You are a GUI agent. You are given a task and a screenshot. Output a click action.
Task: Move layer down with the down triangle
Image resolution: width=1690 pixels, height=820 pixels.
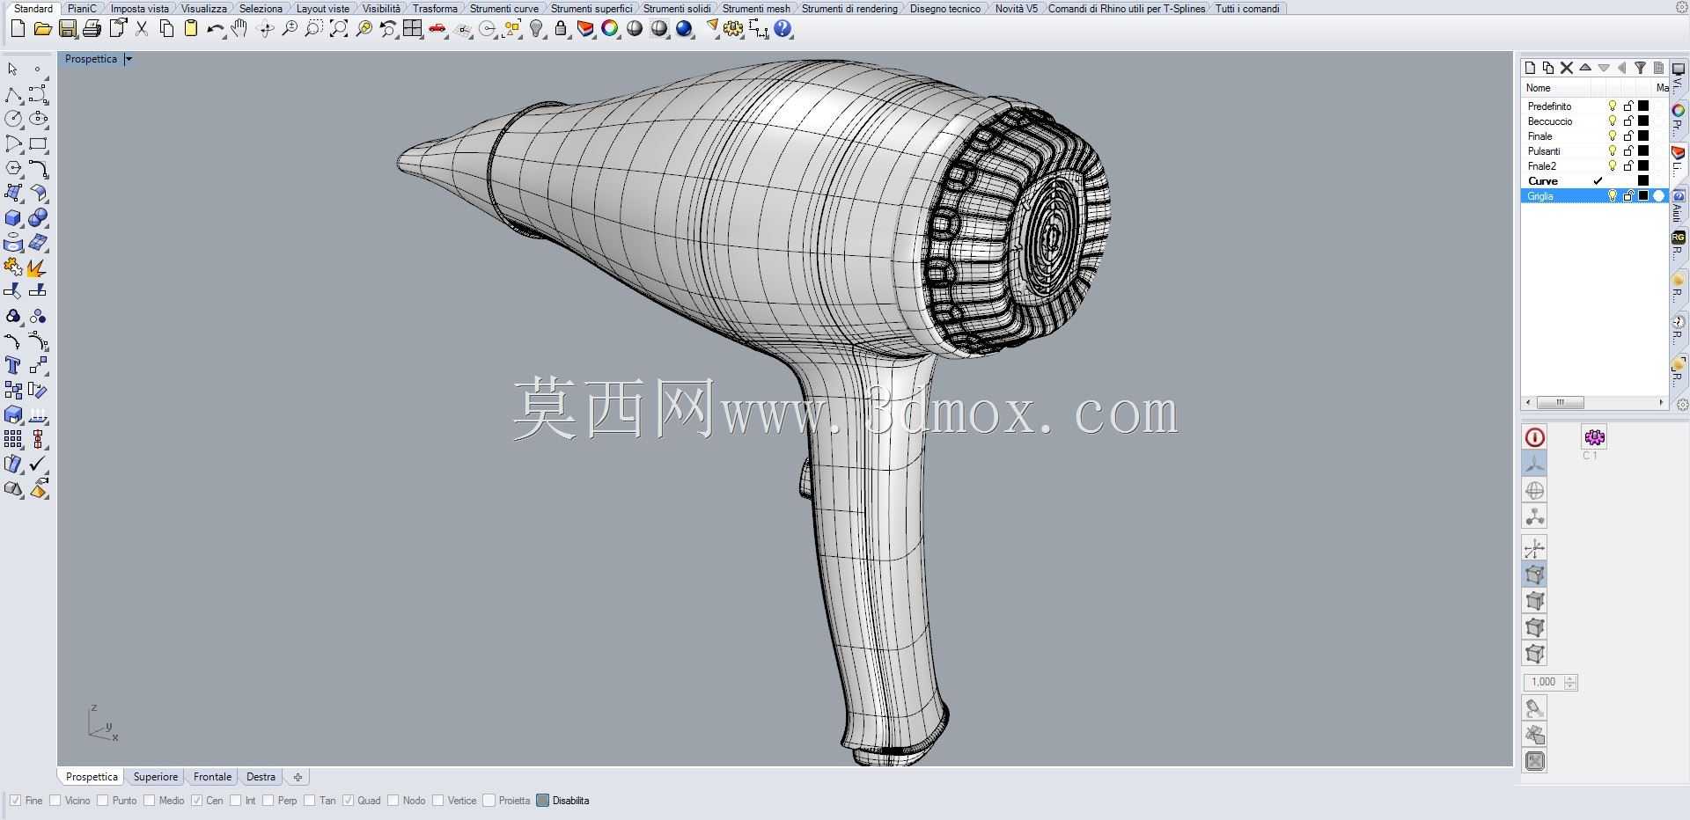click(x=1604, y=68)
